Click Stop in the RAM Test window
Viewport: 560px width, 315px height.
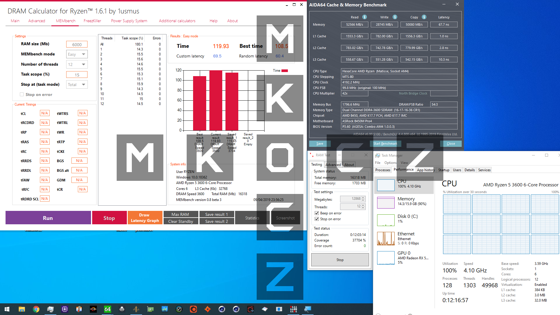click(340, 260)
